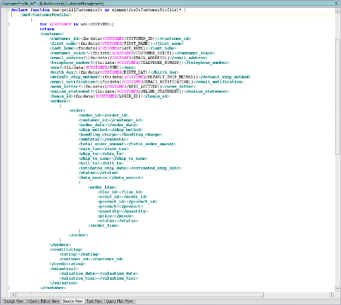Click the opening valuation? tag
Image resolution: width=341 pixels, height=305 pixels.
pos(64,268)
